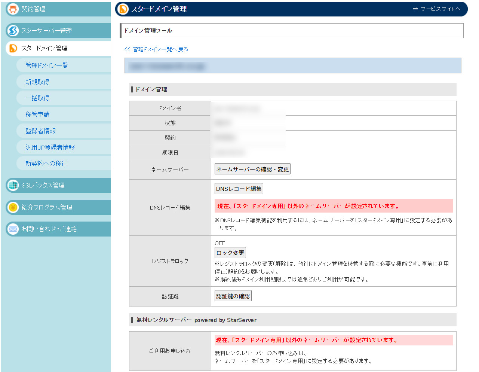Open 新契約への移行 menu item
Image resolution: width=479 pixels, height=372 pixels.
[46, 164]
